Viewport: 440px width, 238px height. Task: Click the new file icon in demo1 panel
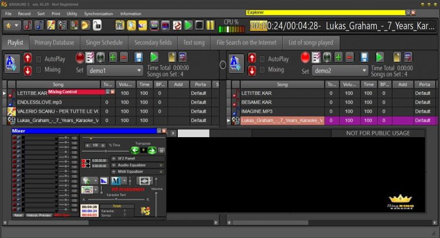pyautogui.click(x=172, y=57)
